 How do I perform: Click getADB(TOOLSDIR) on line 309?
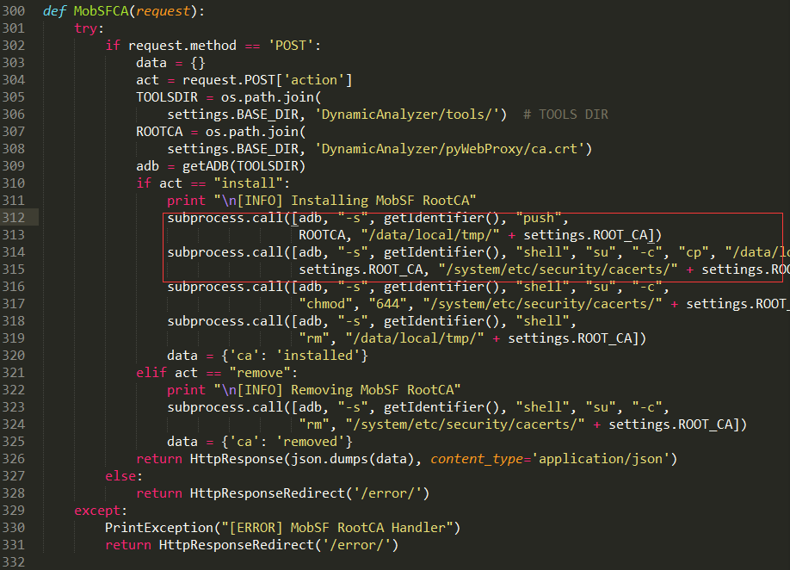pos(244,166)
